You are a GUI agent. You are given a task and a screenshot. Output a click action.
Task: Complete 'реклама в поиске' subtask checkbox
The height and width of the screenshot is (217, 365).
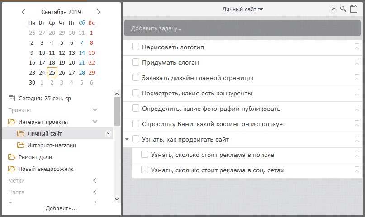coord(145,154)
